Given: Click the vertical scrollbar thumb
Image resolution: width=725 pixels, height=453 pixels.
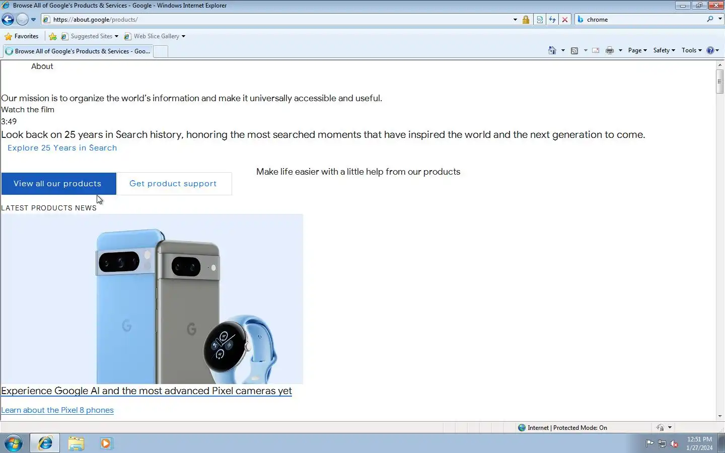Looking at the screenshot, I should coord(720,82).
